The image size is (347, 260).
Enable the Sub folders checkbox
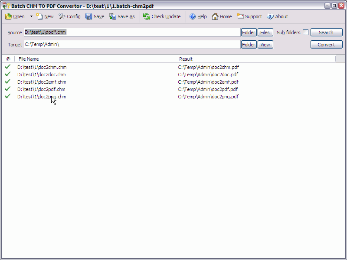click(305, 32)
